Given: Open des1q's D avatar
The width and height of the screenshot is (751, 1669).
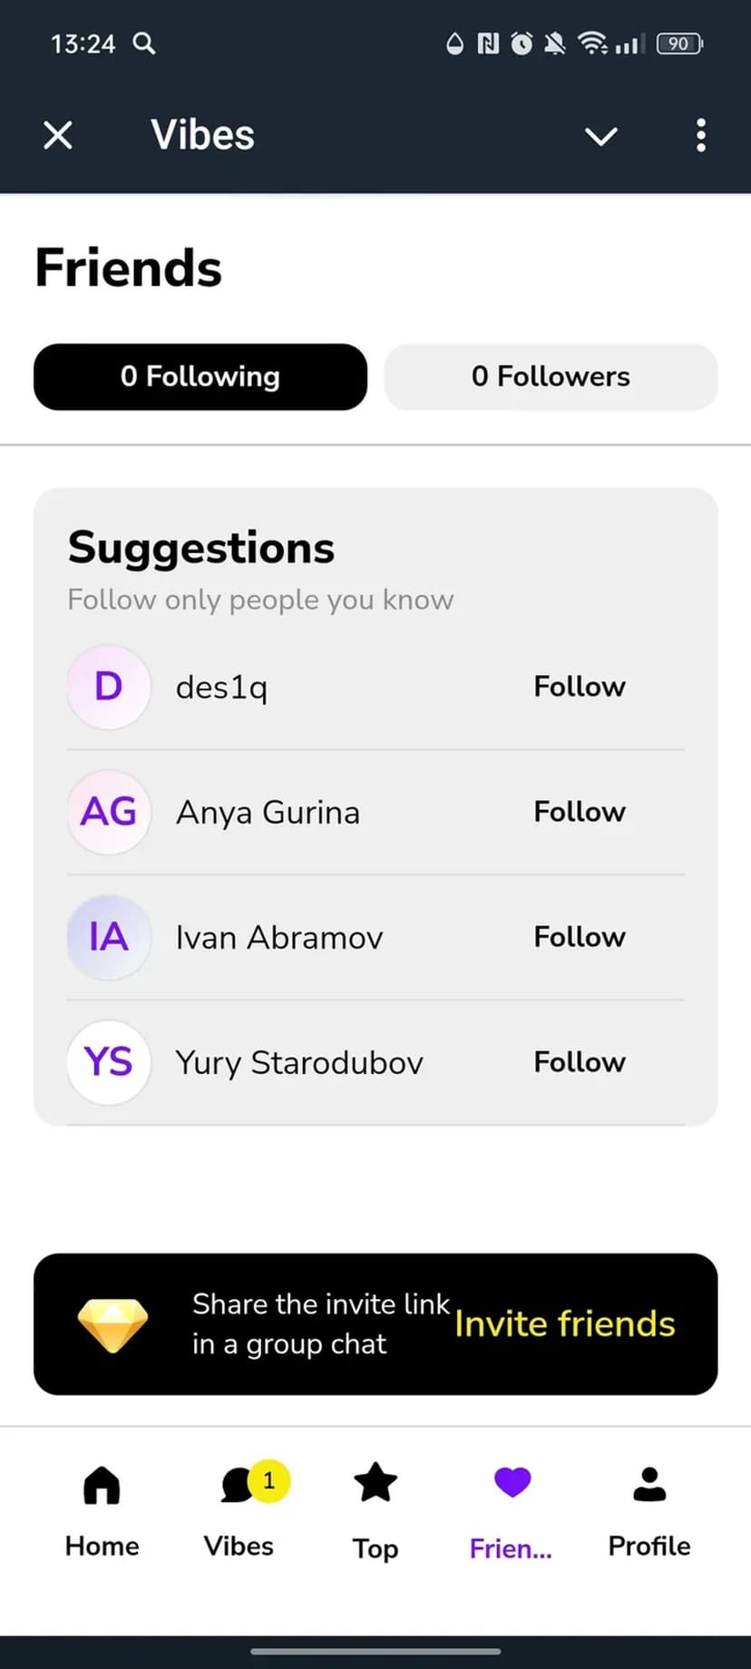Looking at the screenshot, I should point(109,687).
